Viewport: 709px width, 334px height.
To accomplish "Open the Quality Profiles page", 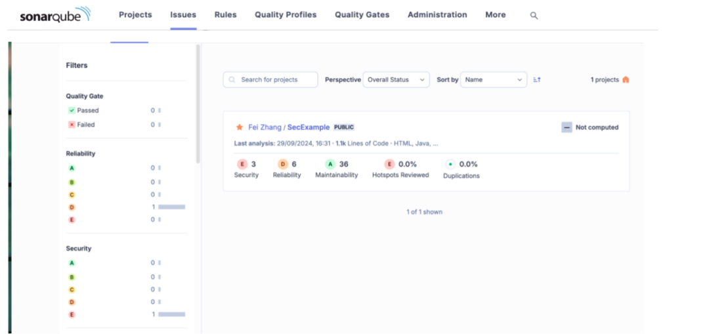I will point(285,15).
